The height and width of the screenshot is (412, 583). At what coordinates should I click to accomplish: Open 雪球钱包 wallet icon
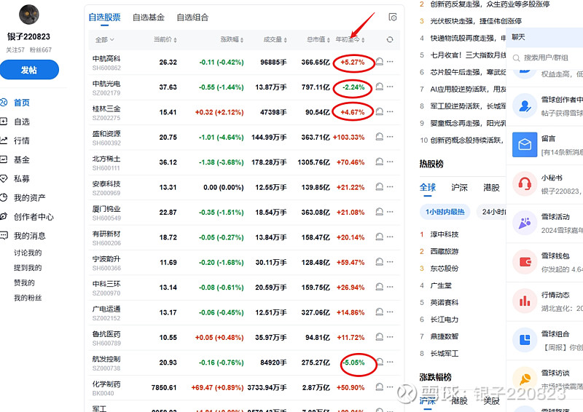[x=525, y=262]
